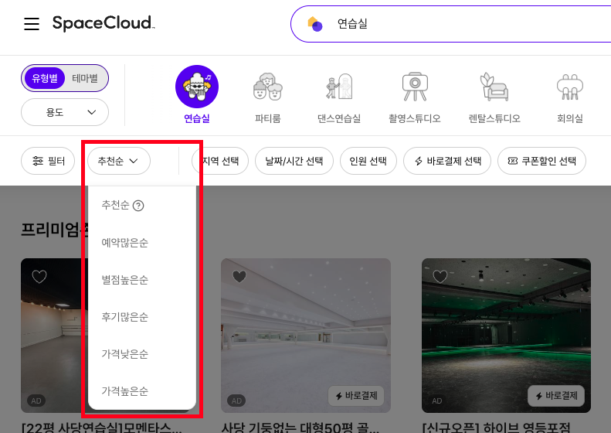
Task: Click the 쿠폰할인 선택 button
Action: coord(541,161)
